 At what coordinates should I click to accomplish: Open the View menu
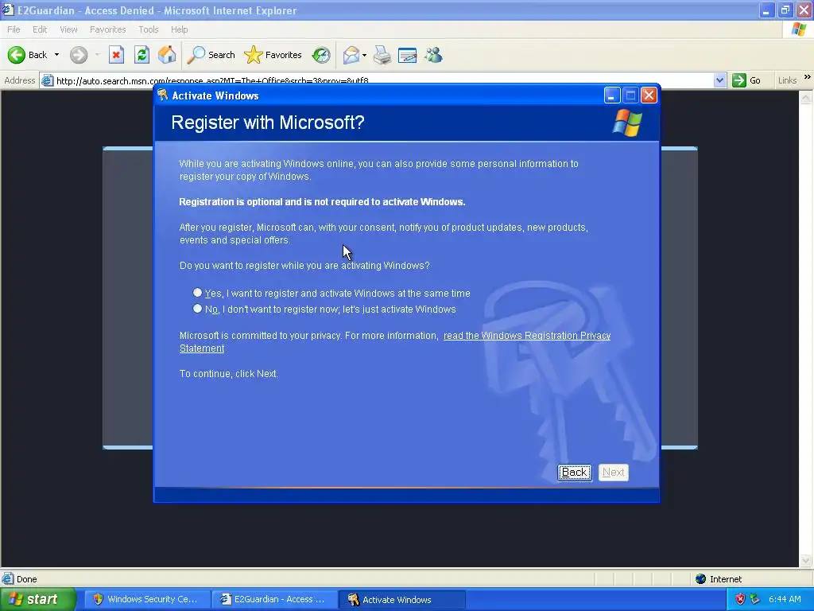click(x=68, y=29)
